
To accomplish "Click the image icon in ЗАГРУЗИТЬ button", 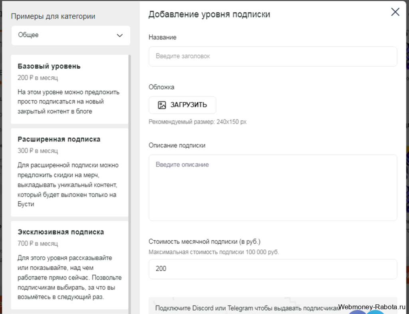I will tap(162, 105).
